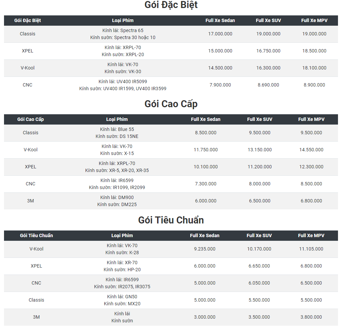Click the 8.690.000 price cell

coord(268,85)
